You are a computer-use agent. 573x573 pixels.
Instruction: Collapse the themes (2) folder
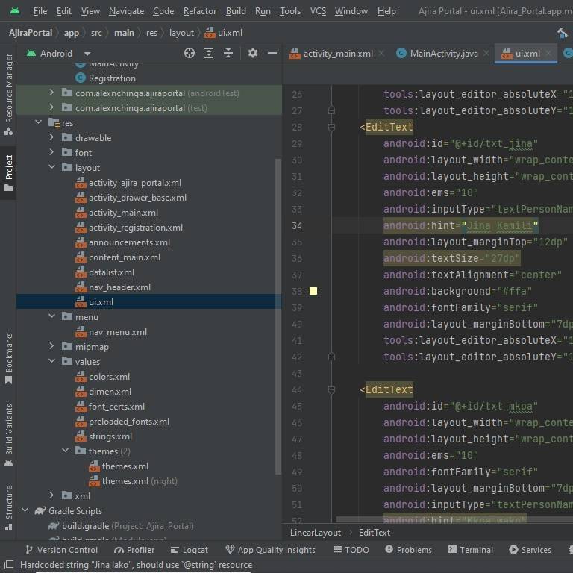pos(65,451)
